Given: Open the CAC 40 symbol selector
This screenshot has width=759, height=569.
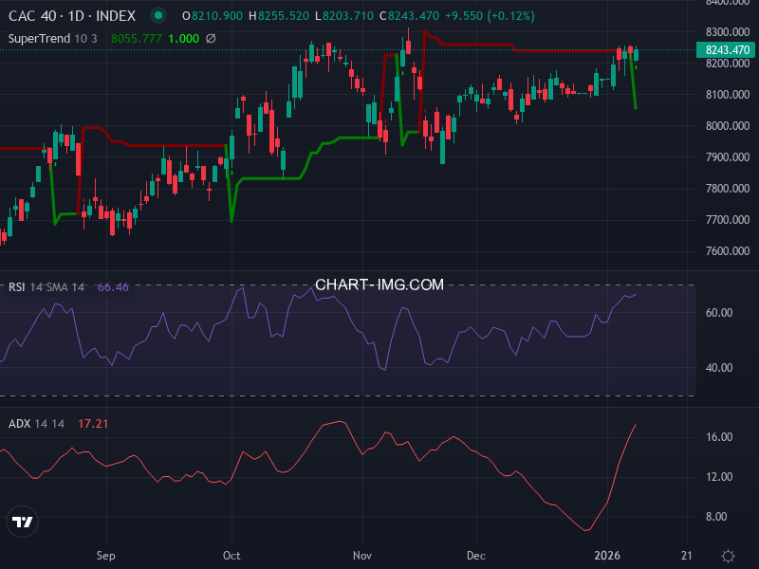Looking at the screenshot, I should point(30,16).
